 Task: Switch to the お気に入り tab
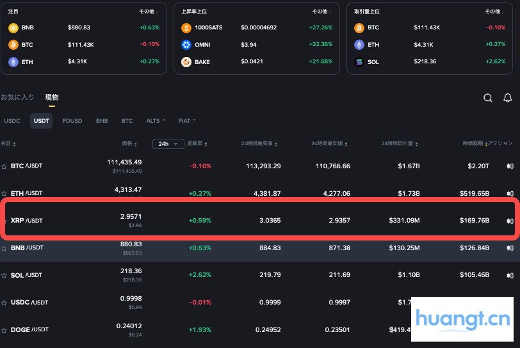(17, 97)
